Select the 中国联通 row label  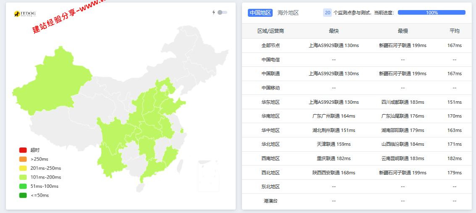pos(271,74)
